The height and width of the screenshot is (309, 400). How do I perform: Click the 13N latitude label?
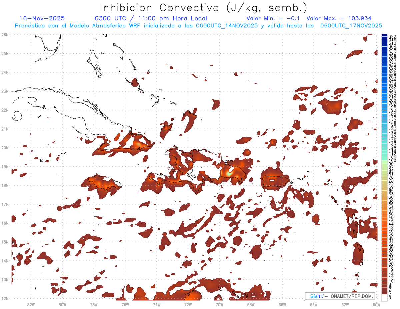point(5,280)
